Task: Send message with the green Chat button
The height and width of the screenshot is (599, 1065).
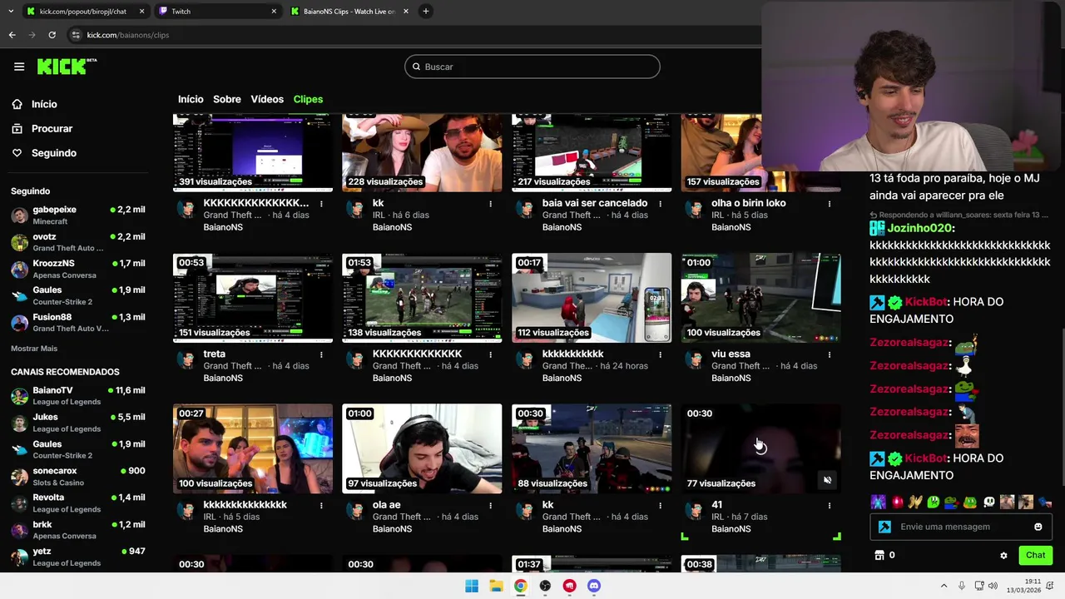Action: click(x=1035, y=555)
